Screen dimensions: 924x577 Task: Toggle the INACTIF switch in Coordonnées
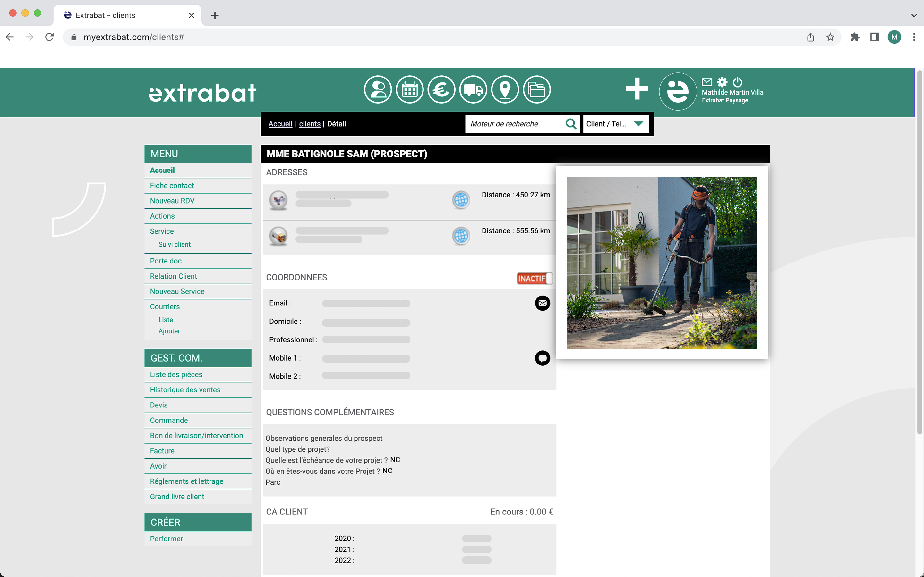click(535, 279)
